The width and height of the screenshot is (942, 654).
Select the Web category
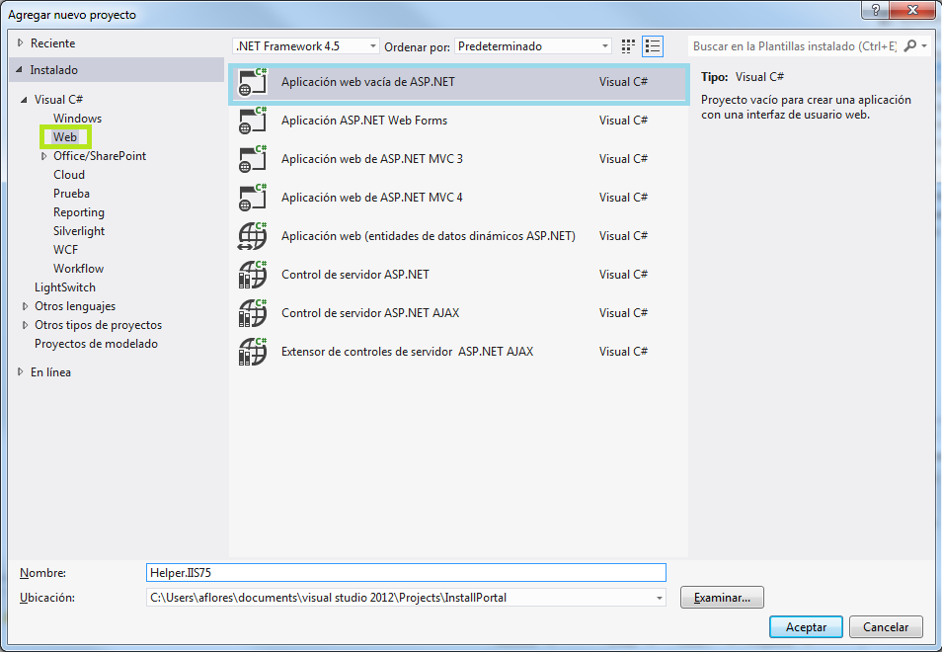click(65, 137)
